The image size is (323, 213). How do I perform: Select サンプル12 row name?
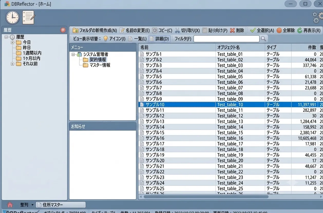click(x=155, y=116)
